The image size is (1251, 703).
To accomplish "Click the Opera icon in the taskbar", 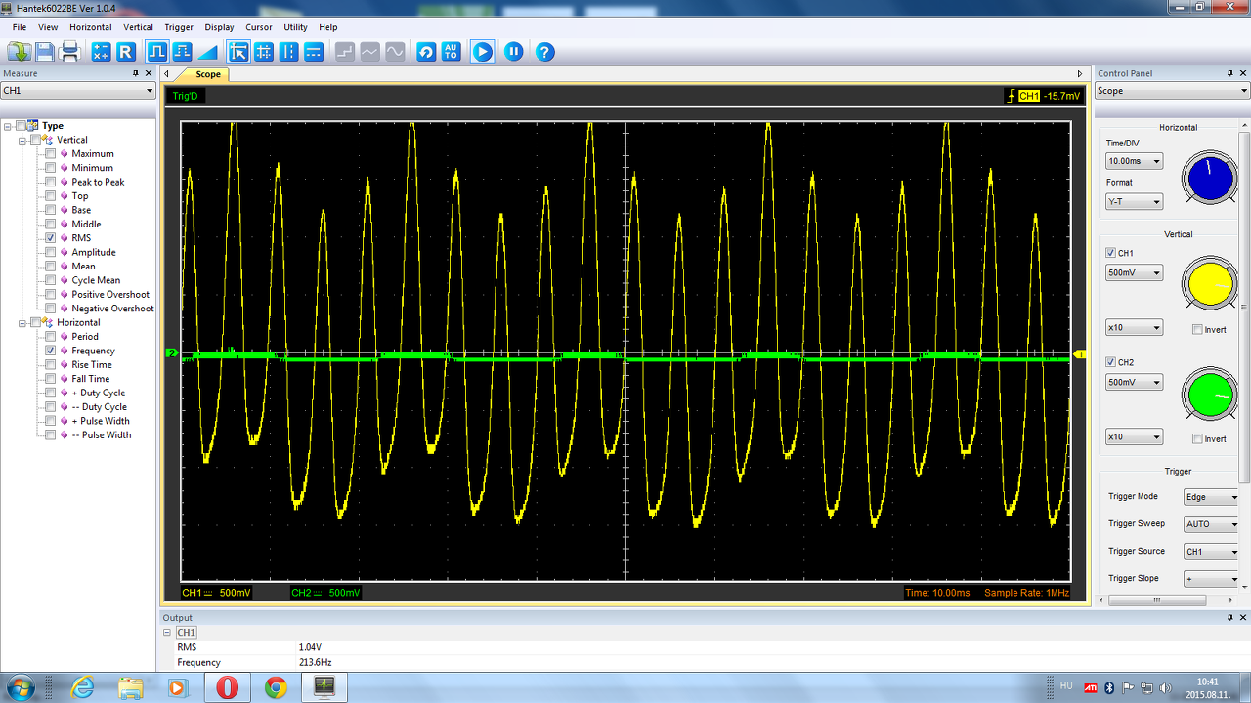I will click(227, 687).
